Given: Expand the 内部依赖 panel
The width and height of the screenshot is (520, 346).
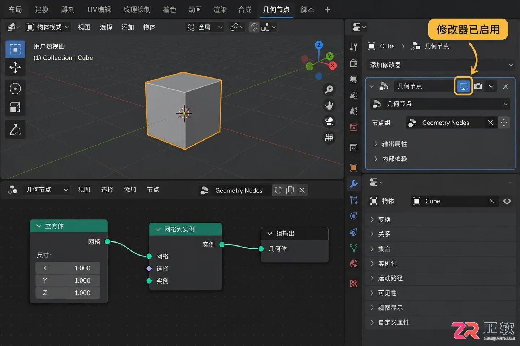Looking at the screenshot, I should (390, 159).
